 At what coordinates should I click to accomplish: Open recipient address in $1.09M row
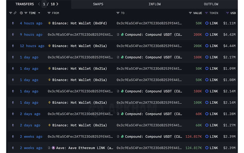[149, 69]
